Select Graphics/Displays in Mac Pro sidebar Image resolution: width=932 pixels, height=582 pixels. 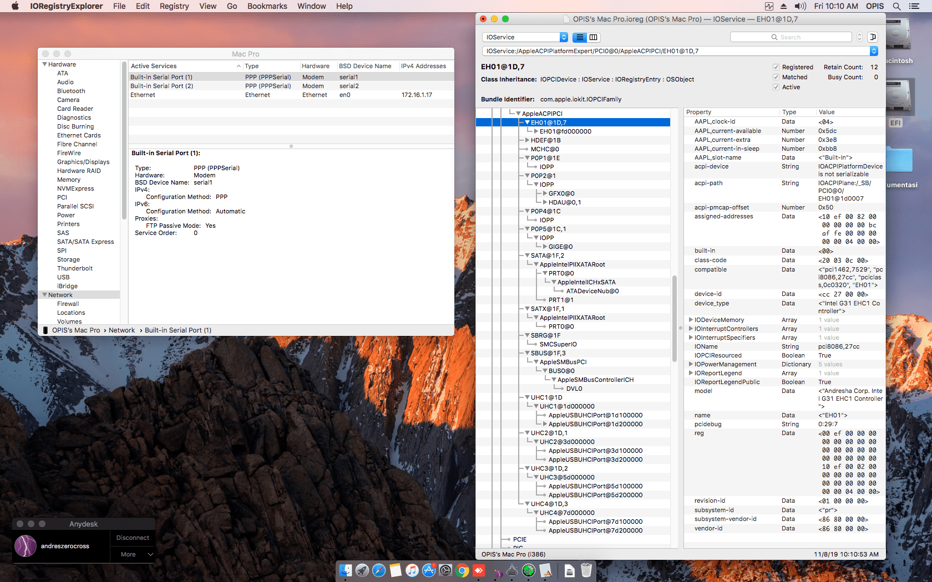[x=83, y=162]
